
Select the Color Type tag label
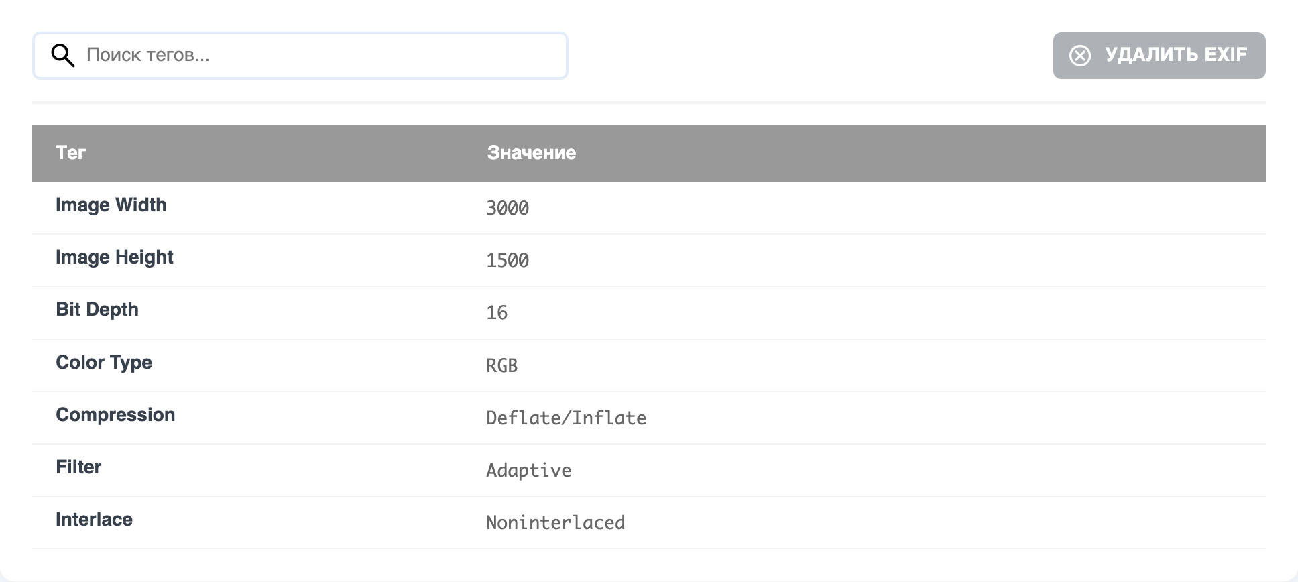point(104,363)
